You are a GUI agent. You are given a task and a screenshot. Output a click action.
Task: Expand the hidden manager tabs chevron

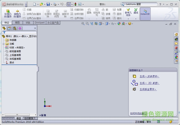[35, 28]
